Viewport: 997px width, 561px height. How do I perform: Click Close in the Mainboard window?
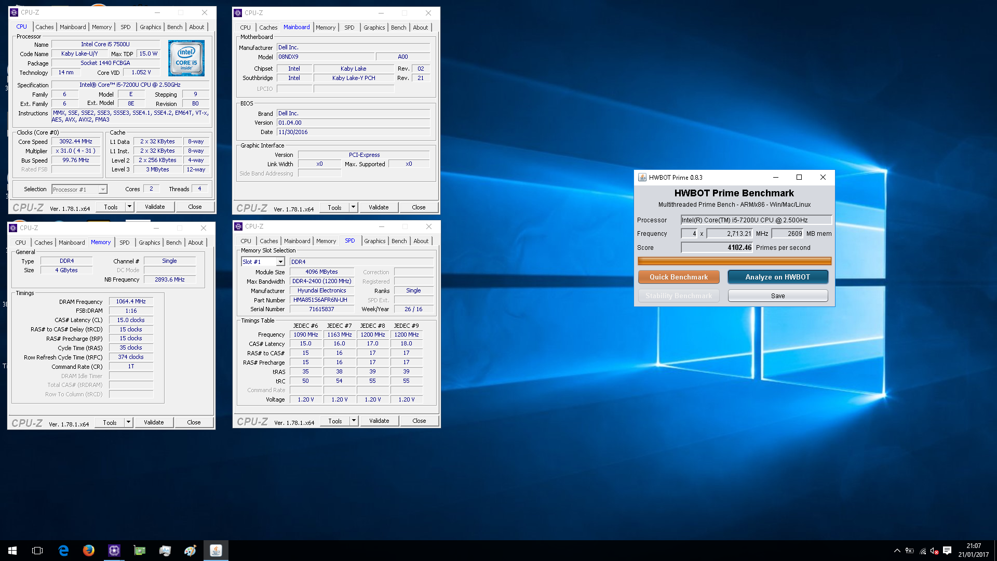pos(419,207)
